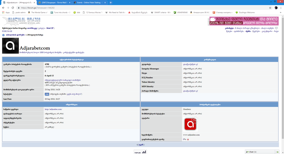The width and height of the screenshot is (284, 154).
Task: Open the bbb bookmark
Action: pyautogui.click(x=77, y=12)
